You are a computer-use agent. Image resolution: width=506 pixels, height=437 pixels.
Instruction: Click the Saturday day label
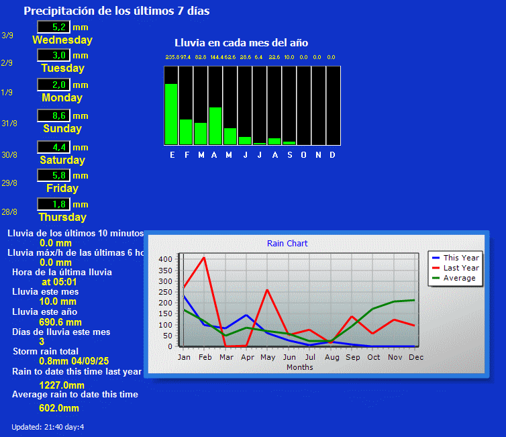pyautogui.click(x=62, y=160)
